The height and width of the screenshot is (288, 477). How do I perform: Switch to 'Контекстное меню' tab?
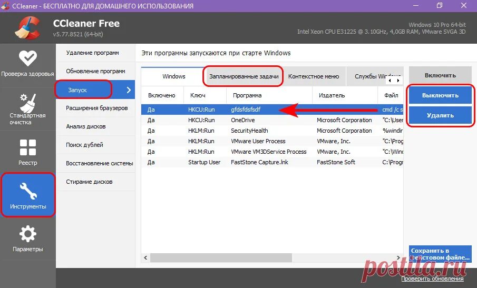(314, 76)
